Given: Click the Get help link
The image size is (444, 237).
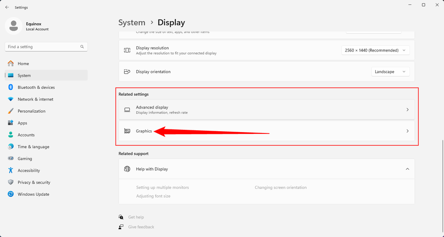Looking at the screenshot, I should click(136, 217).
